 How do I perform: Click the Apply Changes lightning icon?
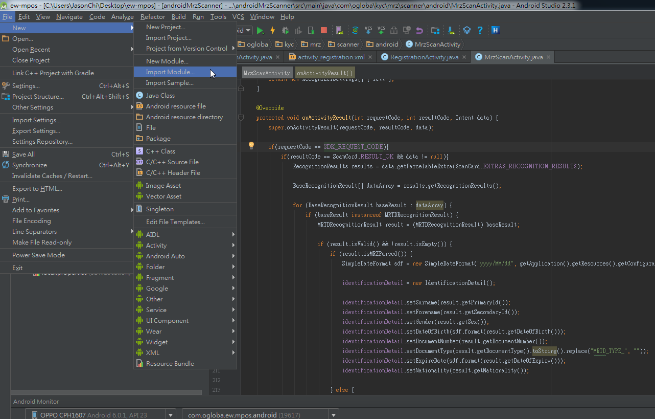(x=273, y=31)
